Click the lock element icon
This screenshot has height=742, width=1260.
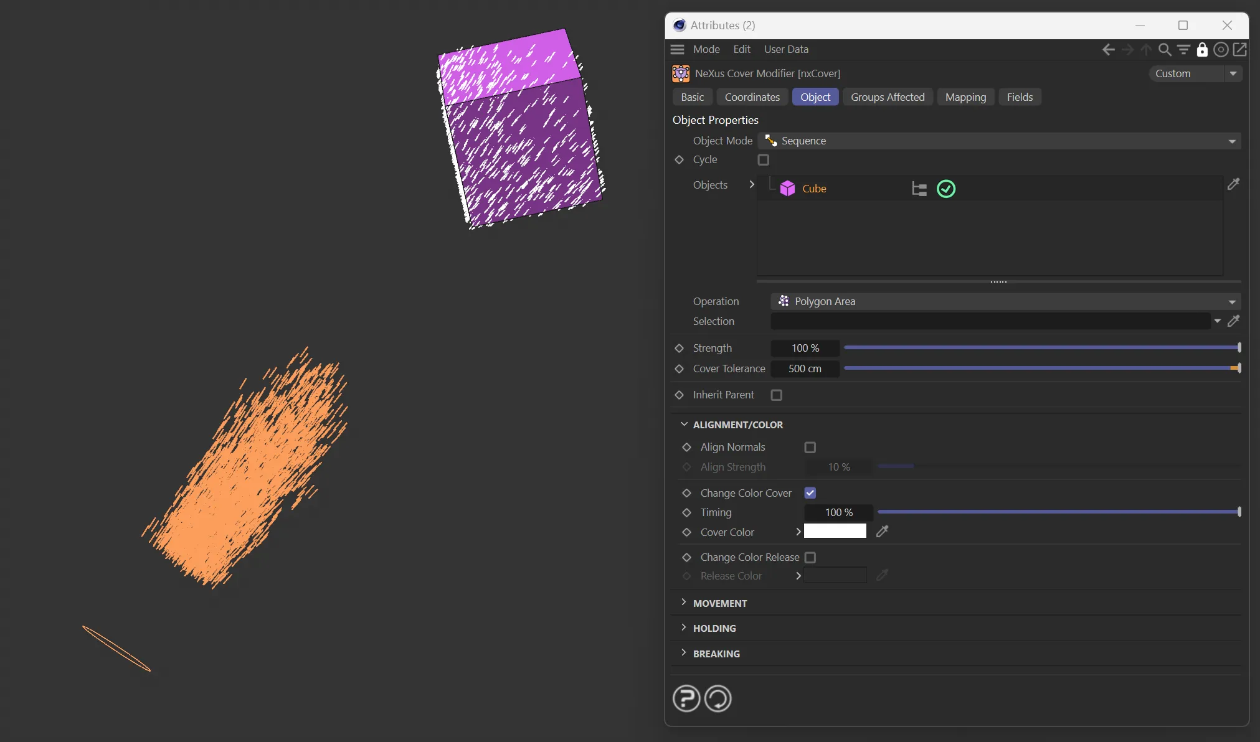pos(1202,50)
